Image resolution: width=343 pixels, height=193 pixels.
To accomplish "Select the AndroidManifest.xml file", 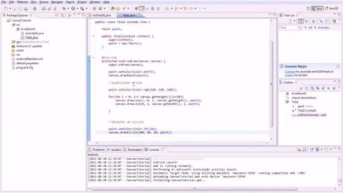I will tap(29, 59).
